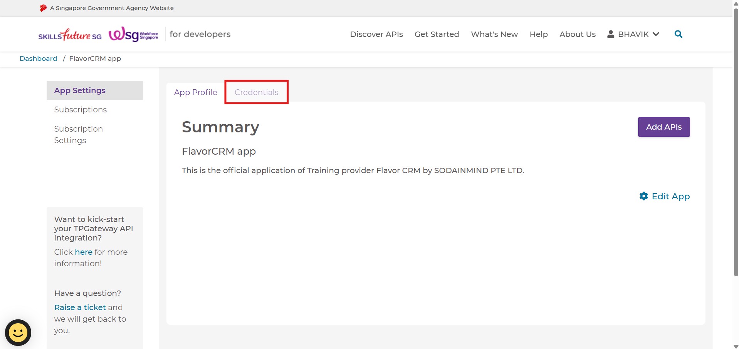
Task: Navigate to Dashboard via breadcrumb
Action: pyautogui.click(x=38, y=58)
